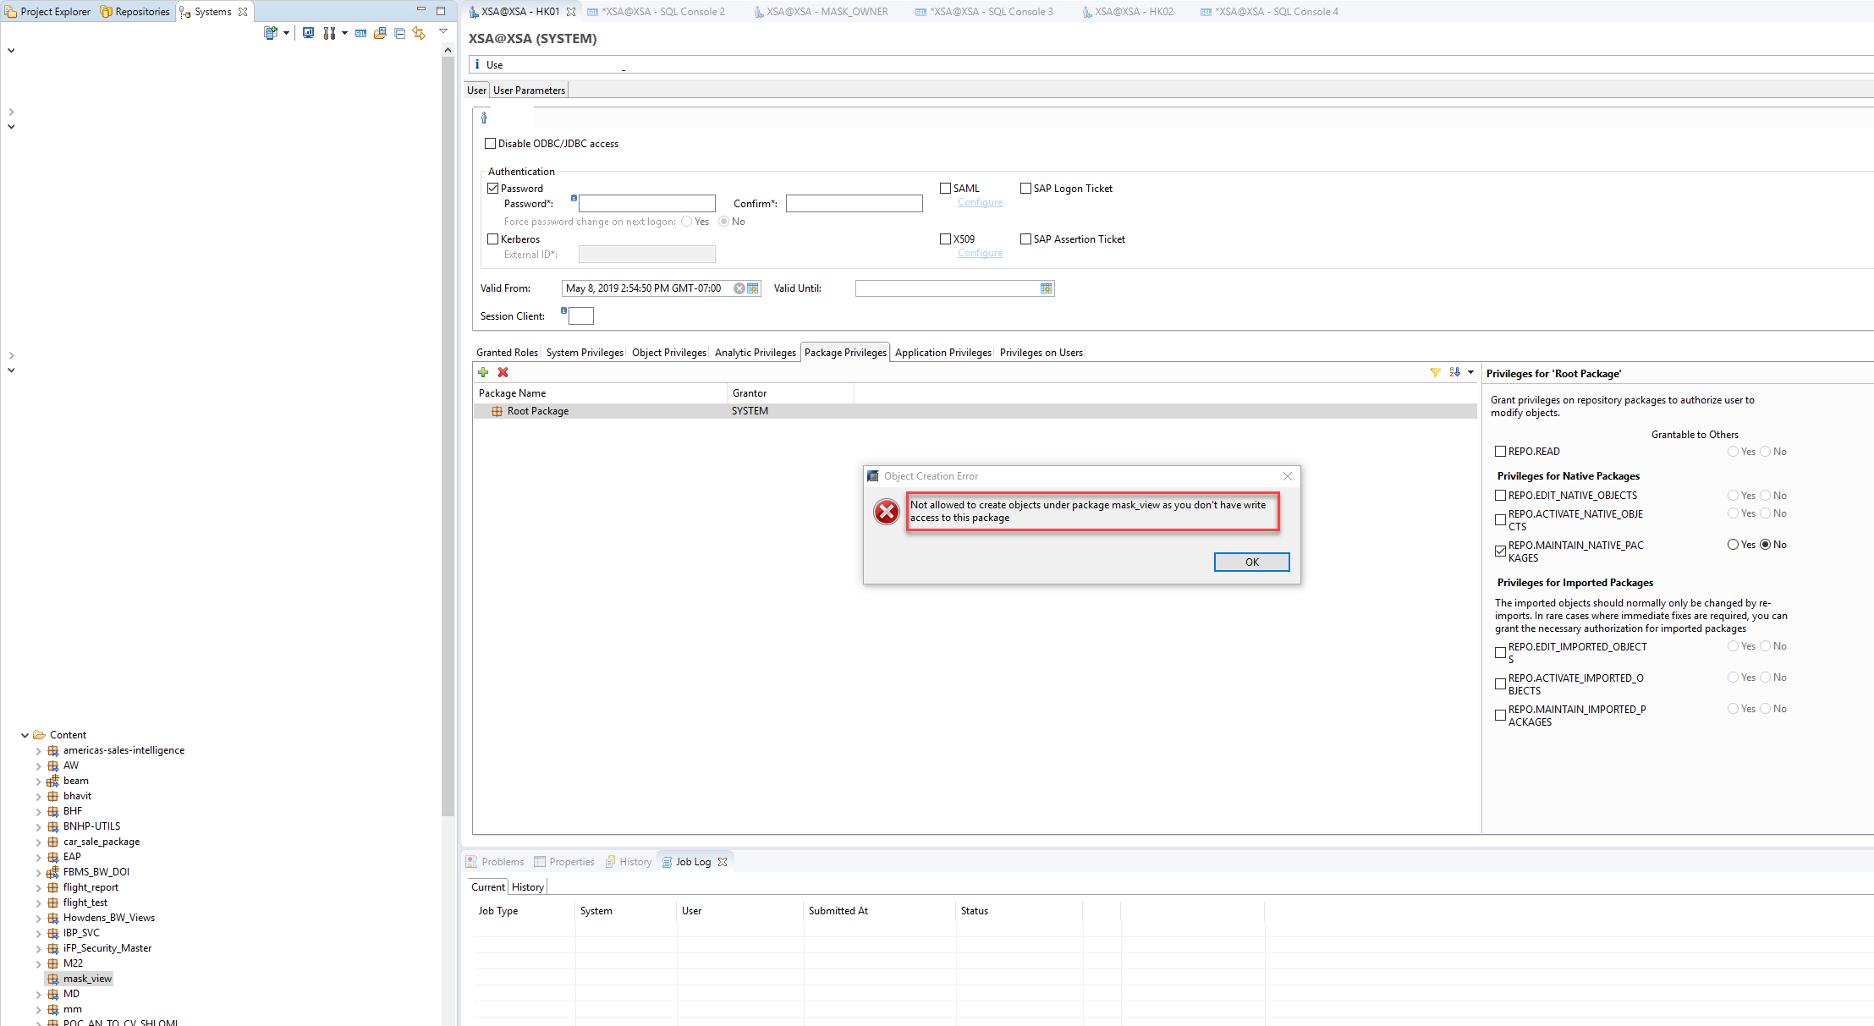The height and width of the screenshot is (1026, 1874).
Task: Click OK in Object Creation Error dialog
Action: 1251,562
